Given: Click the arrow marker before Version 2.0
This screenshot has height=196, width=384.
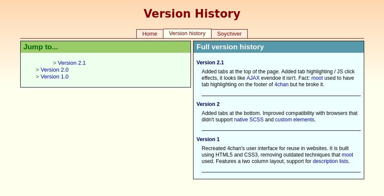Looking at the screenshot, I should point(37,70).
